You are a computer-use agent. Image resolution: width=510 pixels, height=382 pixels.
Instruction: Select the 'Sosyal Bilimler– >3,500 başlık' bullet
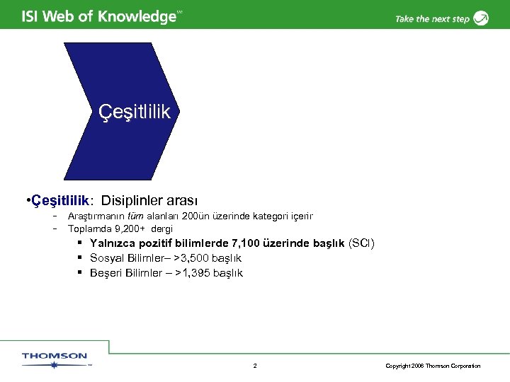click(x=166, y=258)
